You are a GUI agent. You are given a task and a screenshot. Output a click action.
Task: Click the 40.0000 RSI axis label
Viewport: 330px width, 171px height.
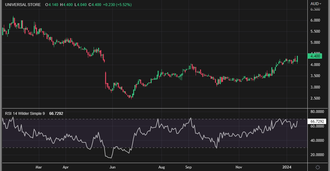pyautogui.click(x=317, y=140)
